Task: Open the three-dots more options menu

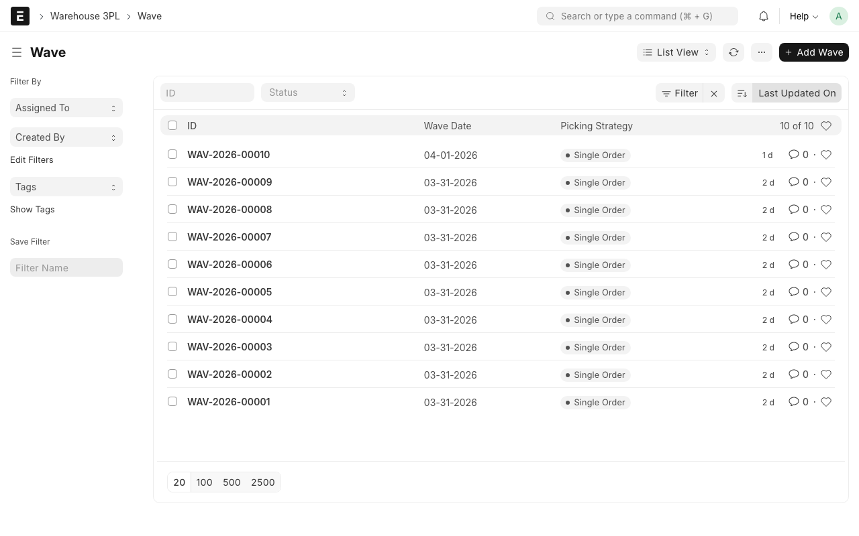Action: [x=761, y=52]
